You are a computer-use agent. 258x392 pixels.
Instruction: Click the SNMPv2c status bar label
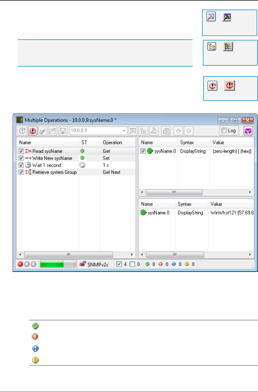pos(98,264)
